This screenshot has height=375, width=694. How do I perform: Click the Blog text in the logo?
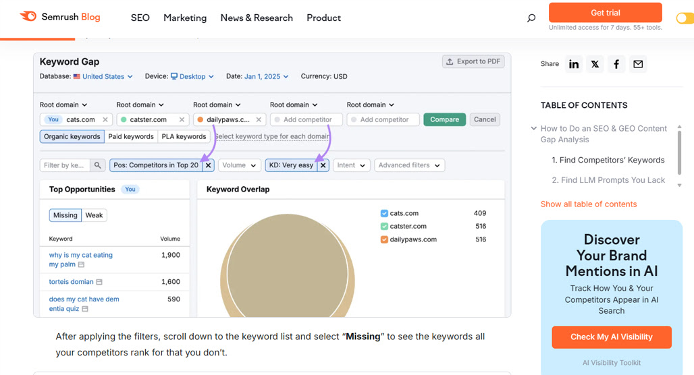[90, 17]
